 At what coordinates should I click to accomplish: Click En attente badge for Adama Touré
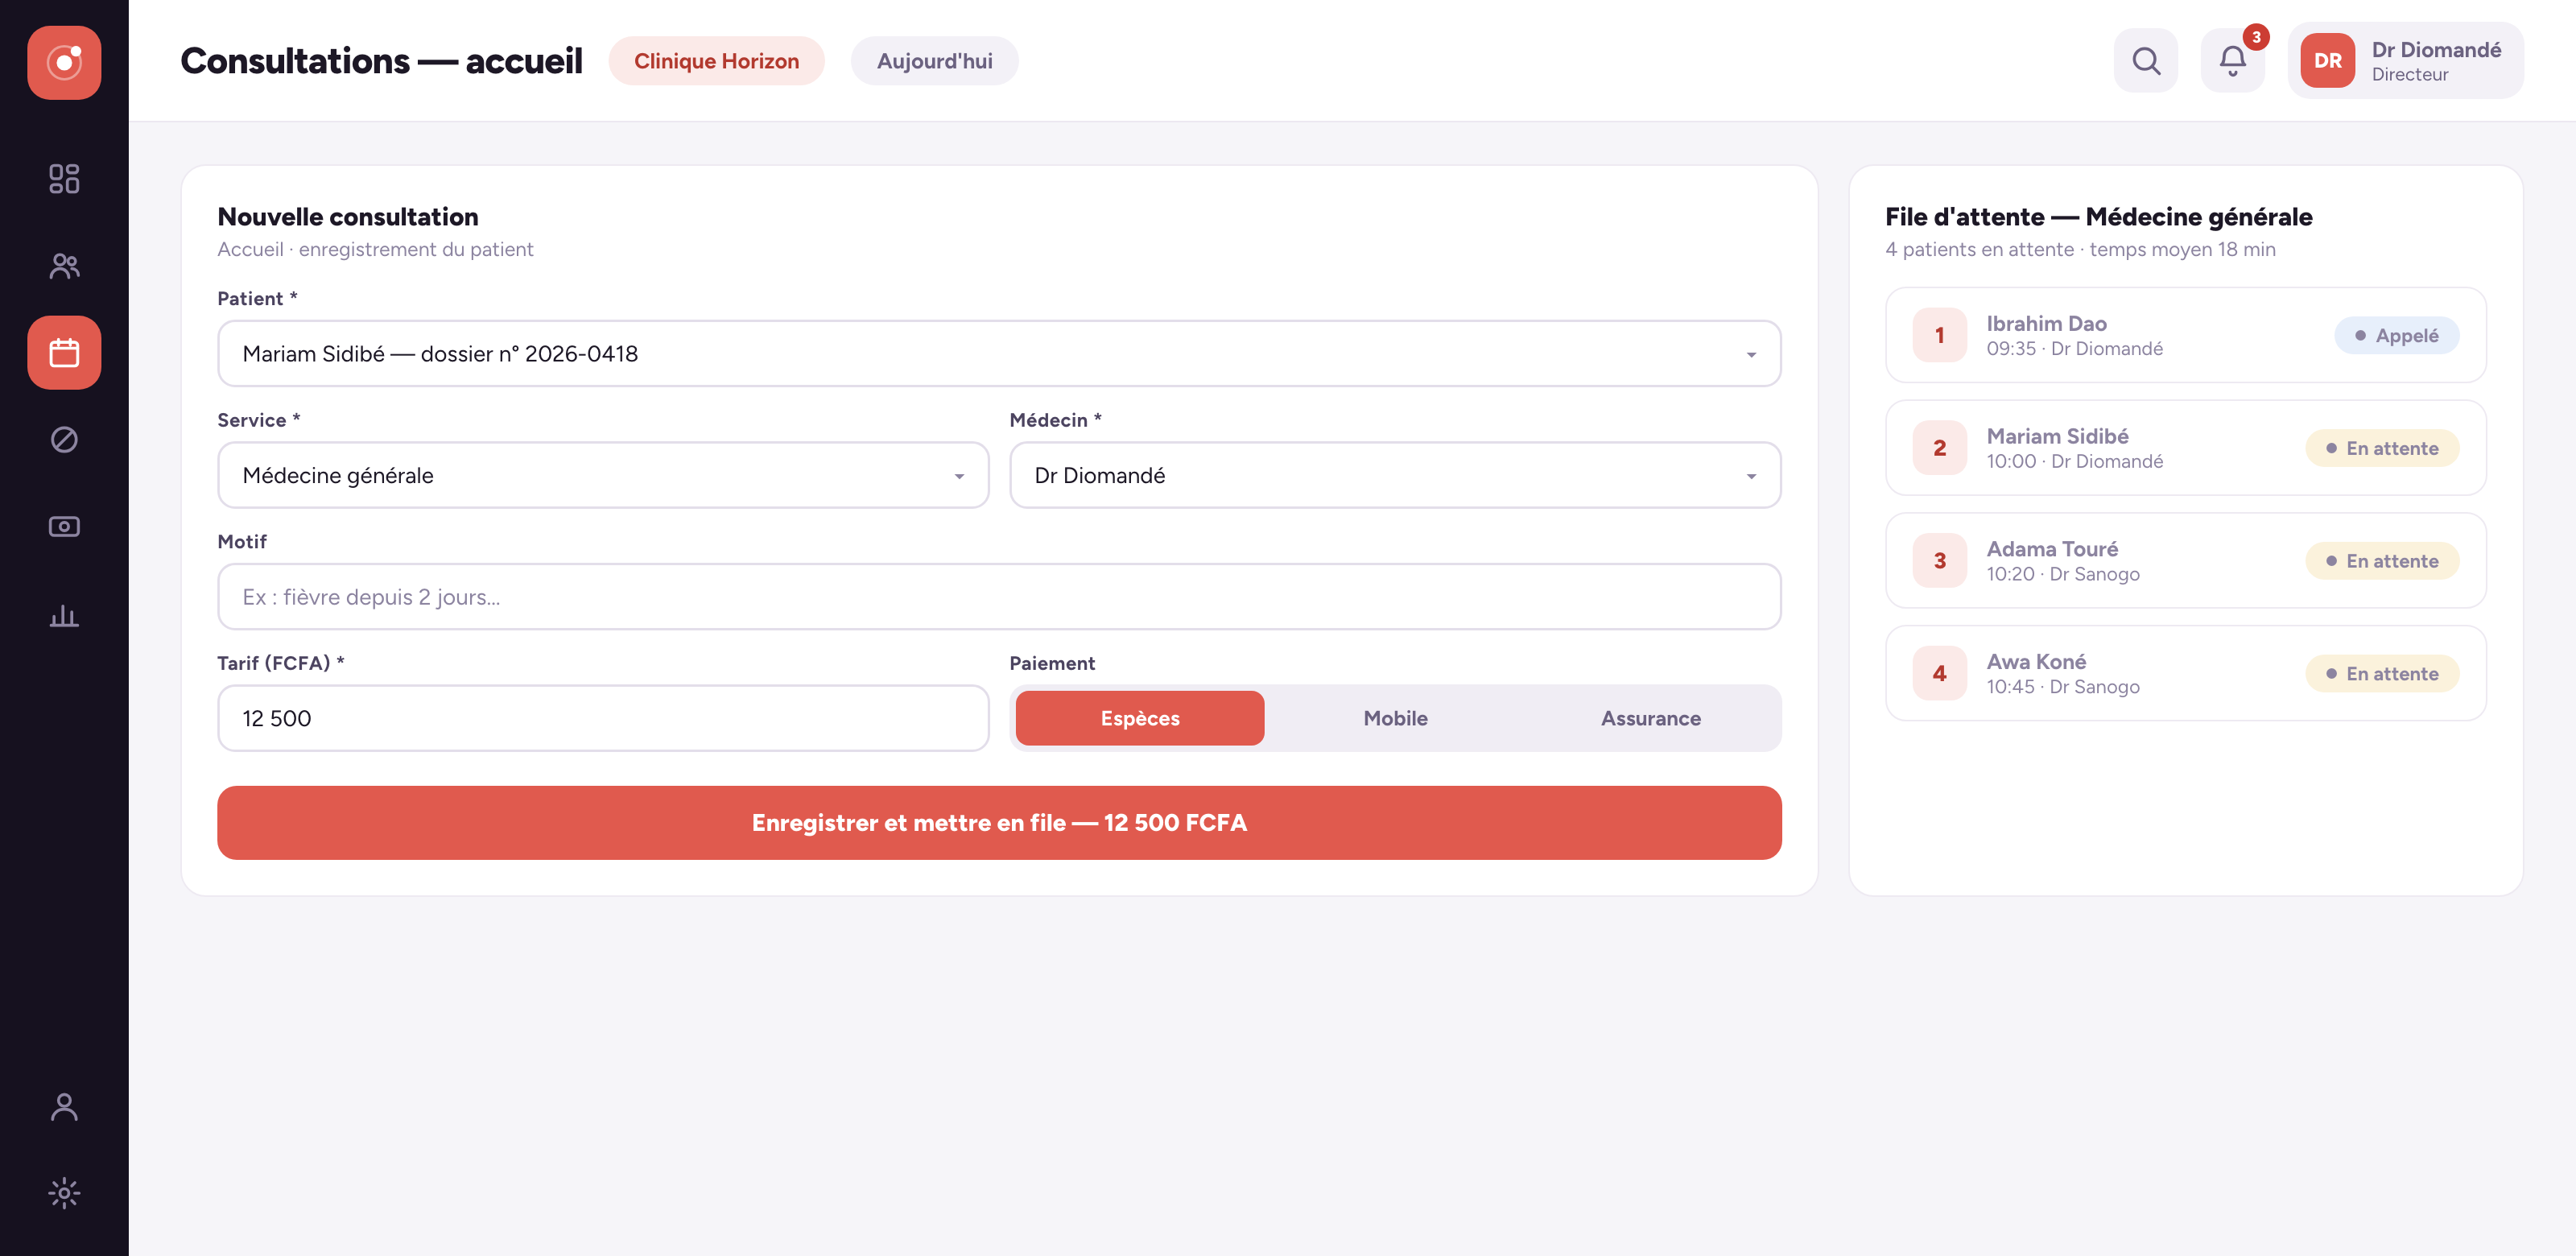pos(2382,560)
